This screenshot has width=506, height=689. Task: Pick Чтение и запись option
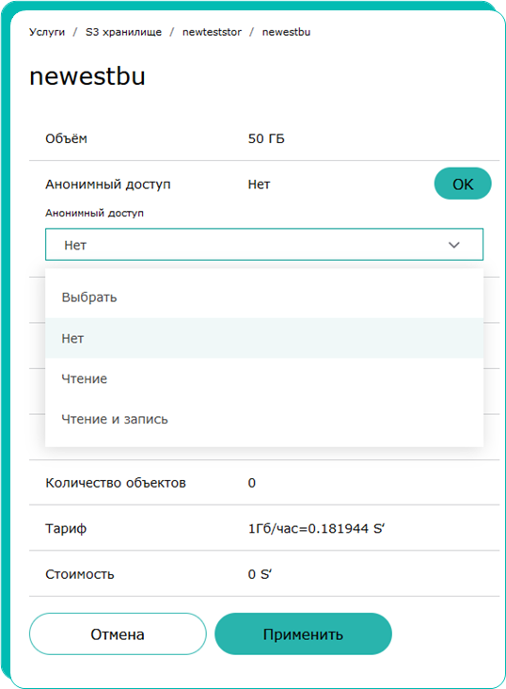click(x=264, y=419)
